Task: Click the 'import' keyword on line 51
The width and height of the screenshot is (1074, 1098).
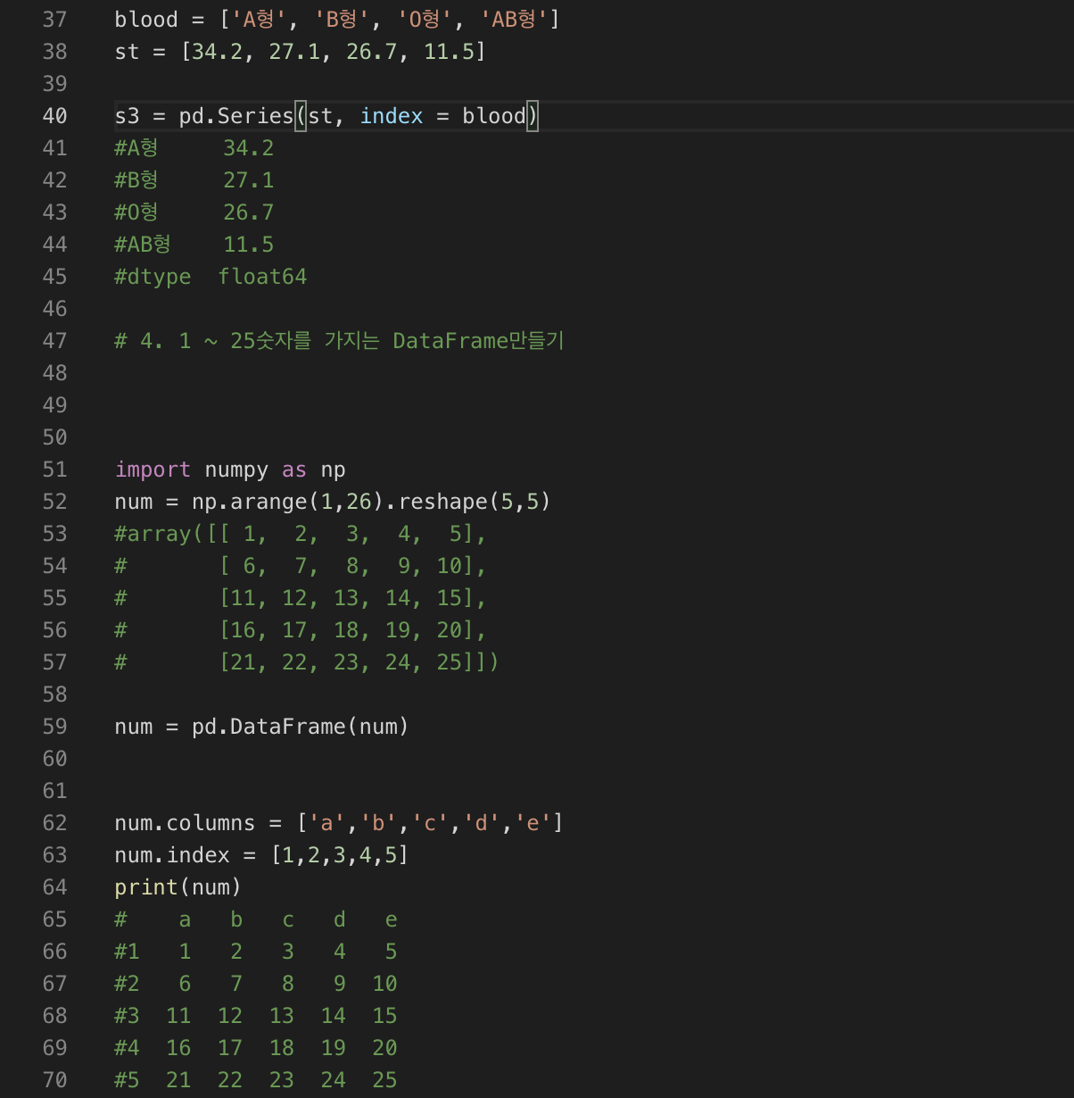Action: [153, 470]
